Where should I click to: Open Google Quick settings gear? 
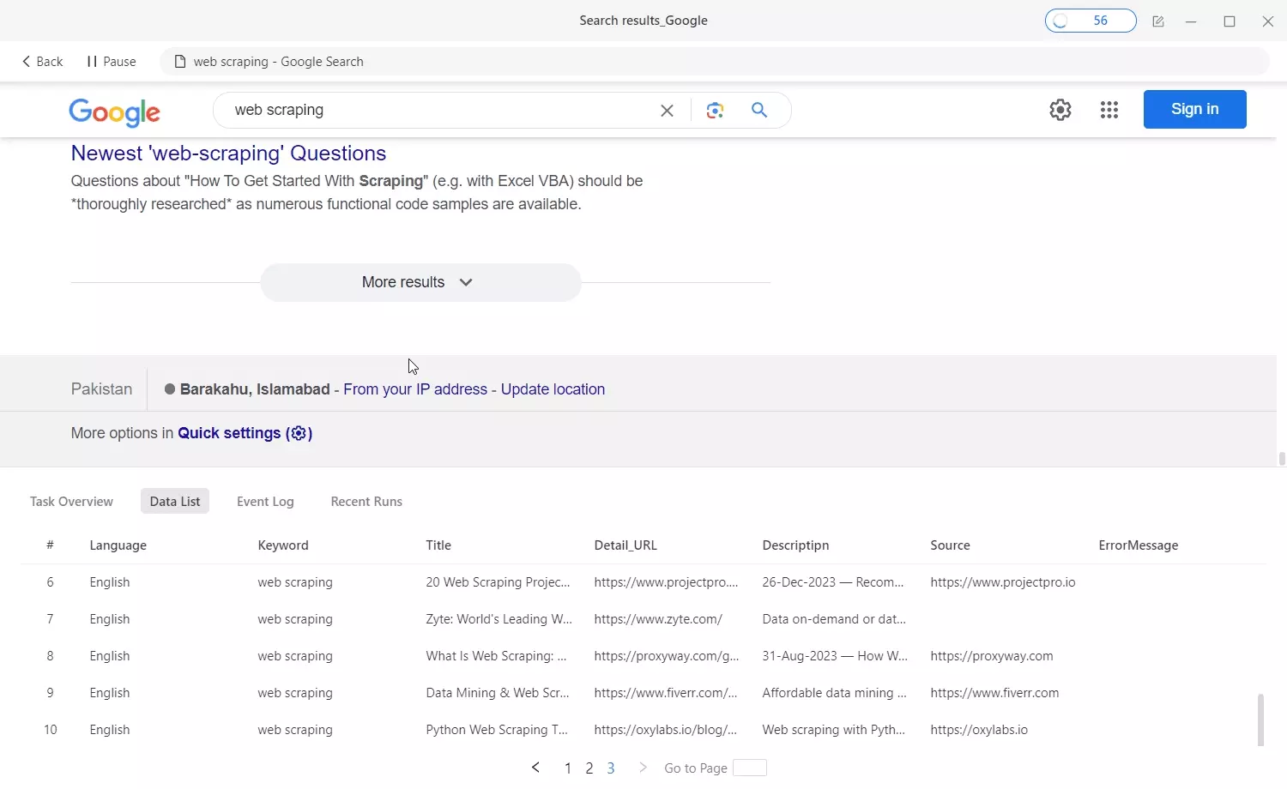1060,110
